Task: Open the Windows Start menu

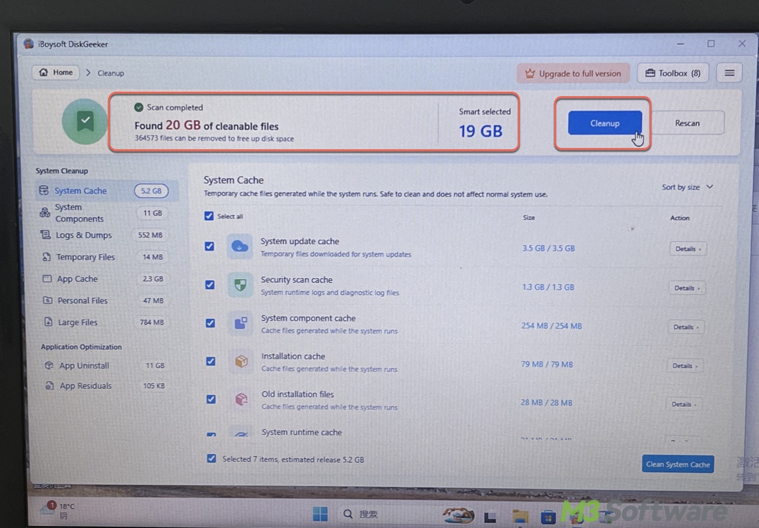Action: point(321,513)
